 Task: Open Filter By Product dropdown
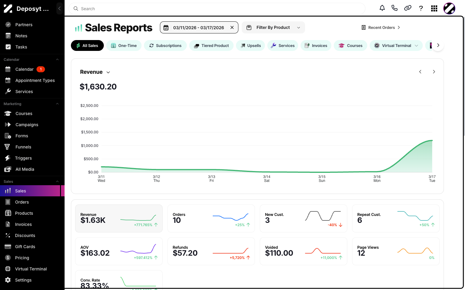pos(273,27)
